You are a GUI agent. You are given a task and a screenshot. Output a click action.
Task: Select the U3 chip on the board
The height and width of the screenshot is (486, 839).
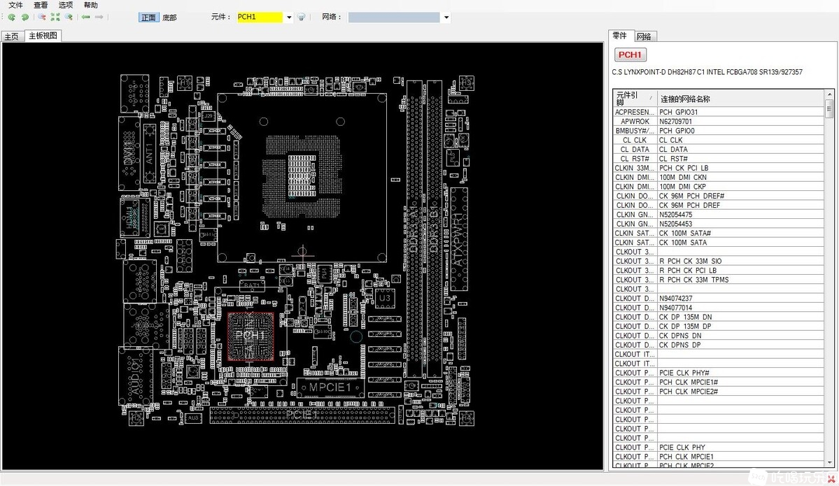click(x=385, y=299)
